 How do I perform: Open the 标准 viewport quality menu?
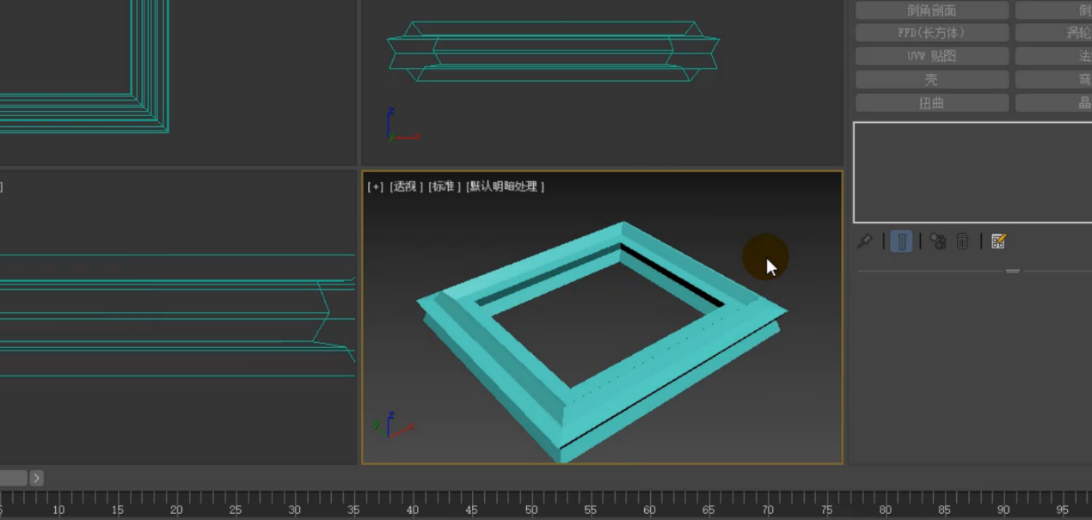pyautogui.click(x=445, y=187)
